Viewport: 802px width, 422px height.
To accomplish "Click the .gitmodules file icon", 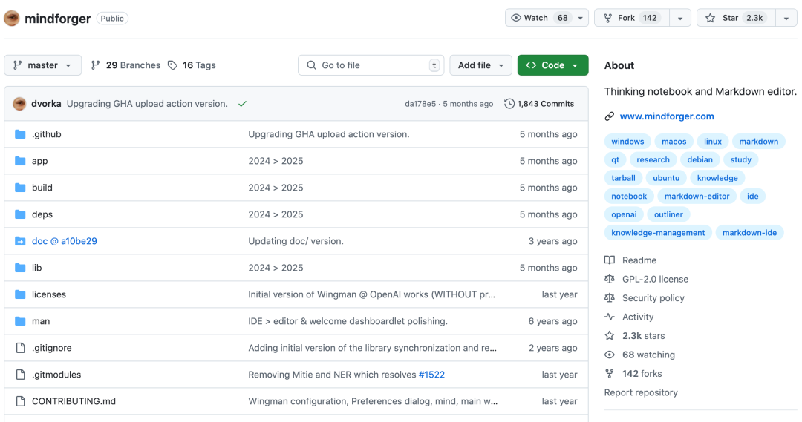I will coord(21,375).
